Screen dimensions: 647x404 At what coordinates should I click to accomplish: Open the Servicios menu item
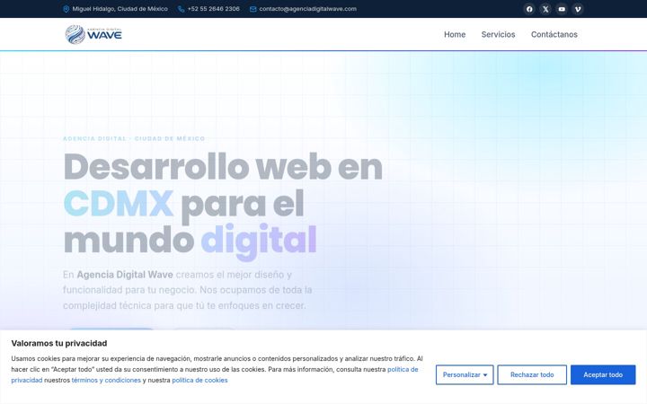pyautogui.click(x=498, y=35)
